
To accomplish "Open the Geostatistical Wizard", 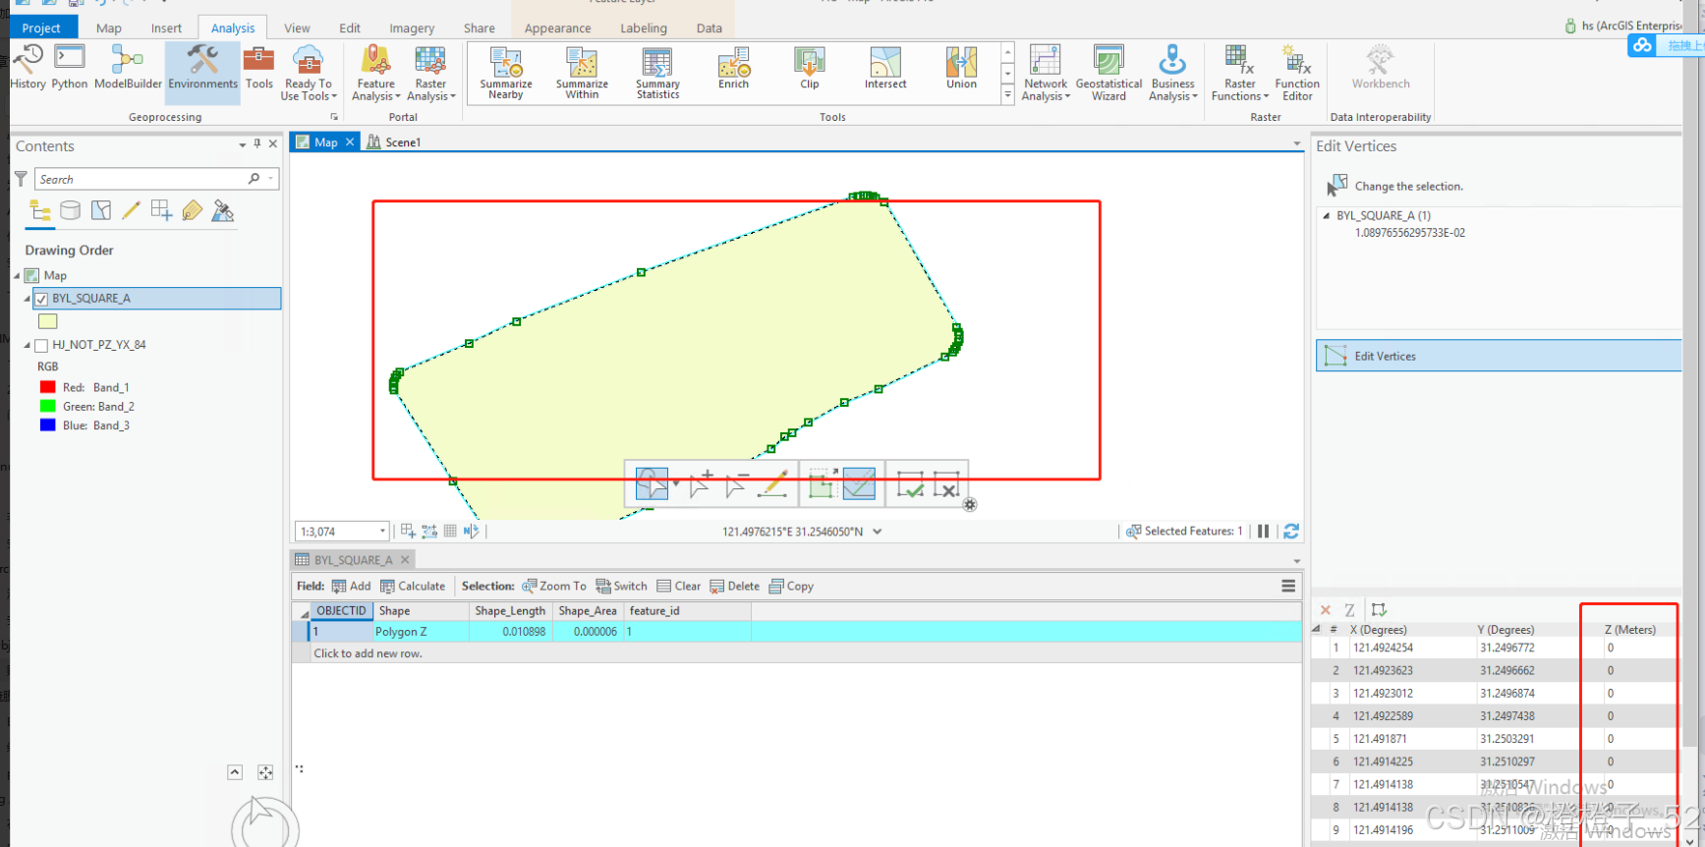I will pyautogui.click(x=1108, y=74).
